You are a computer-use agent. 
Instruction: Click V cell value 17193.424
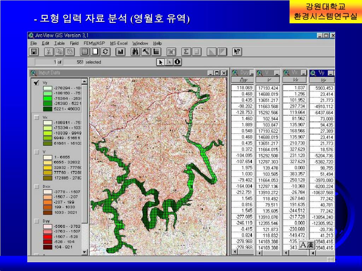268,88
